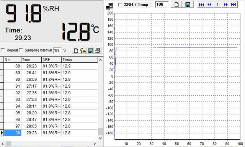Click the 91.8%RH cell in row 92
This screenshot has width=245, height=147.
coord(52,93)
